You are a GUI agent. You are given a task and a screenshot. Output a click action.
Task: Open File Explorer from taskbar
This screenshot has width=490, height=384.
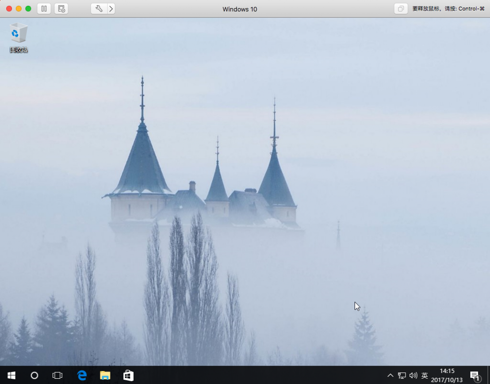(105, 375)
